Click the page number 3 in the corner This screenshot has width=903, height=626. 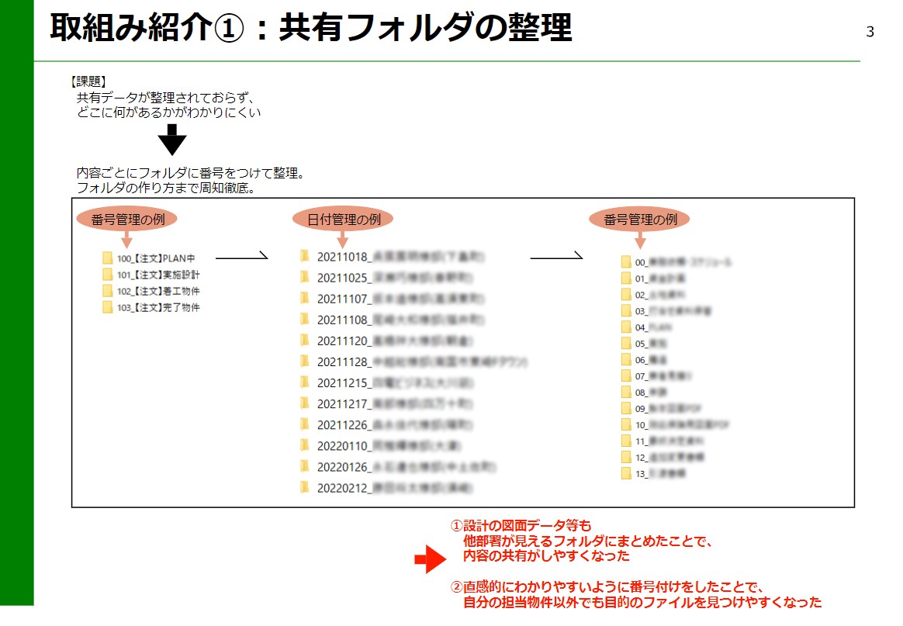click(x=870, y=32)
